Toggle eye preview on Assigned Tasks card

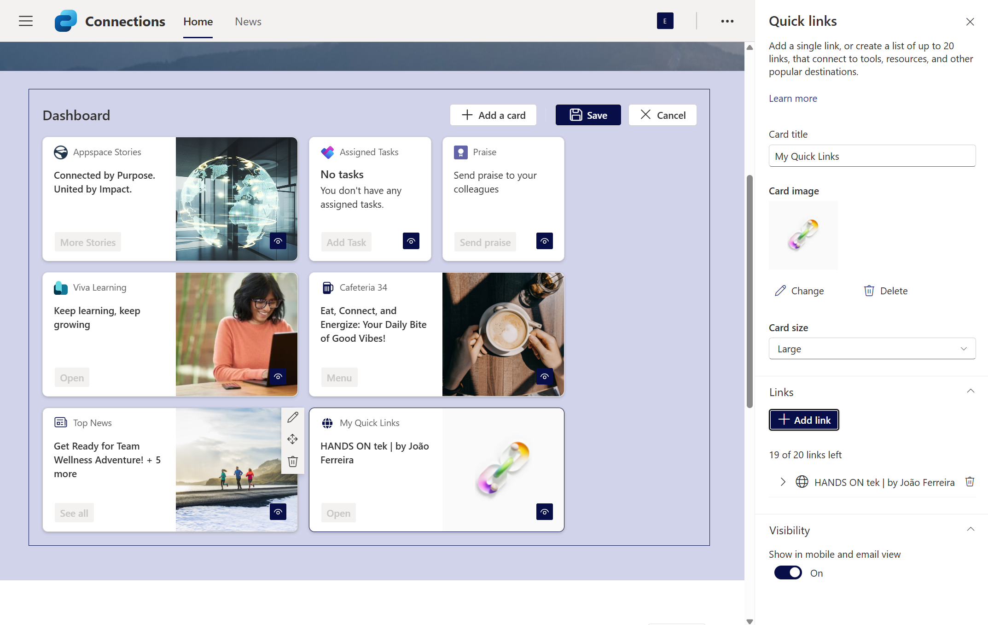click(411, 241)
